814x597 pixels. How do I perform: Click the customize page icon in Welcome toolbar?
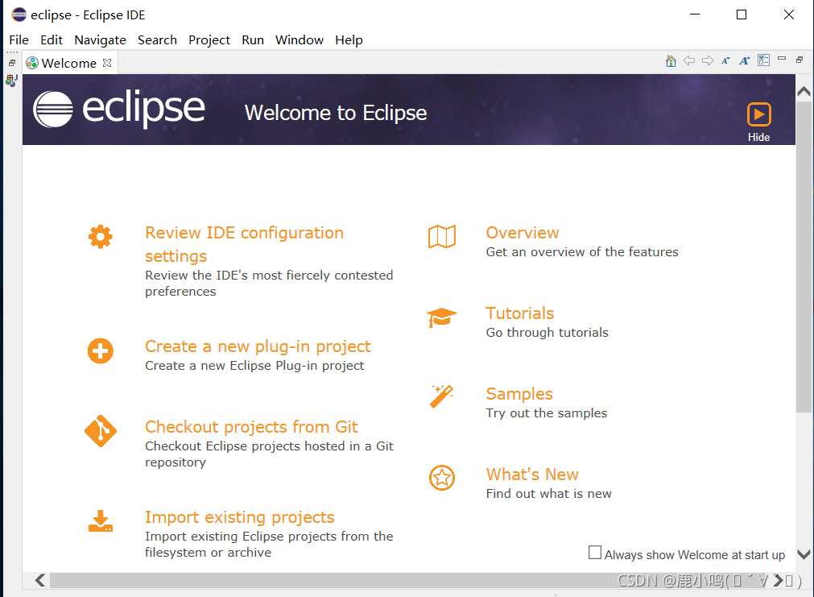click(x=763, y=60)
